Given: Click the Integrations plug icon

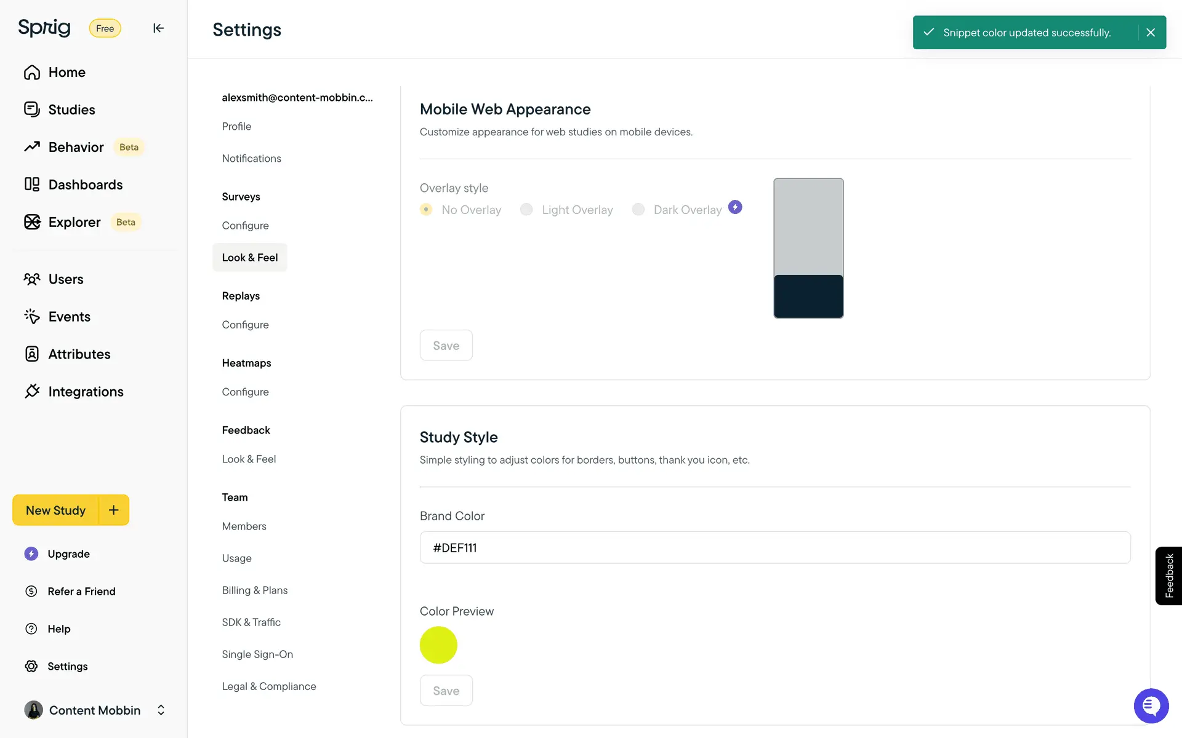Looking at the screenshot, I should [32, 391].
